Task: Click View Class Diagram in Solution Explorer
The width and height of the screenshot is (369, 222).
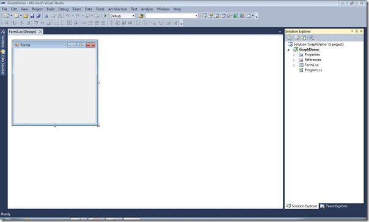Action: [312, 38]
